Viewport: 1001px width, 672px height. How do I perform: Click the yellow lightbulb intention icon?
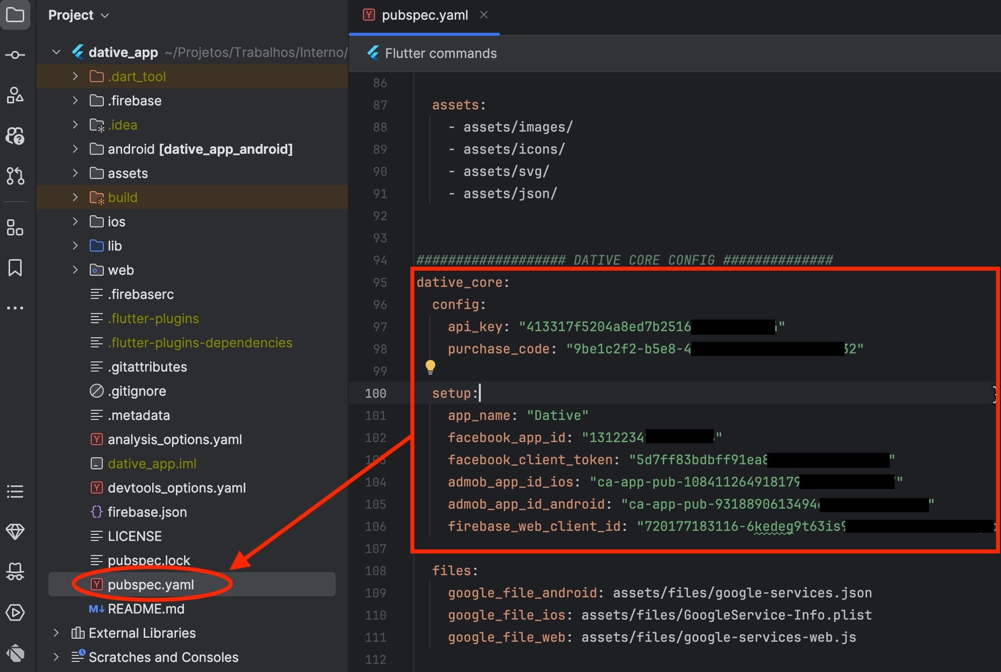point(430,366)
